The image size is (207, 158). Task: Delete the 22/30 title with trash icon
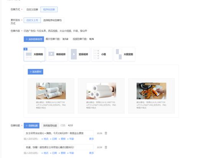coord(106,147)
